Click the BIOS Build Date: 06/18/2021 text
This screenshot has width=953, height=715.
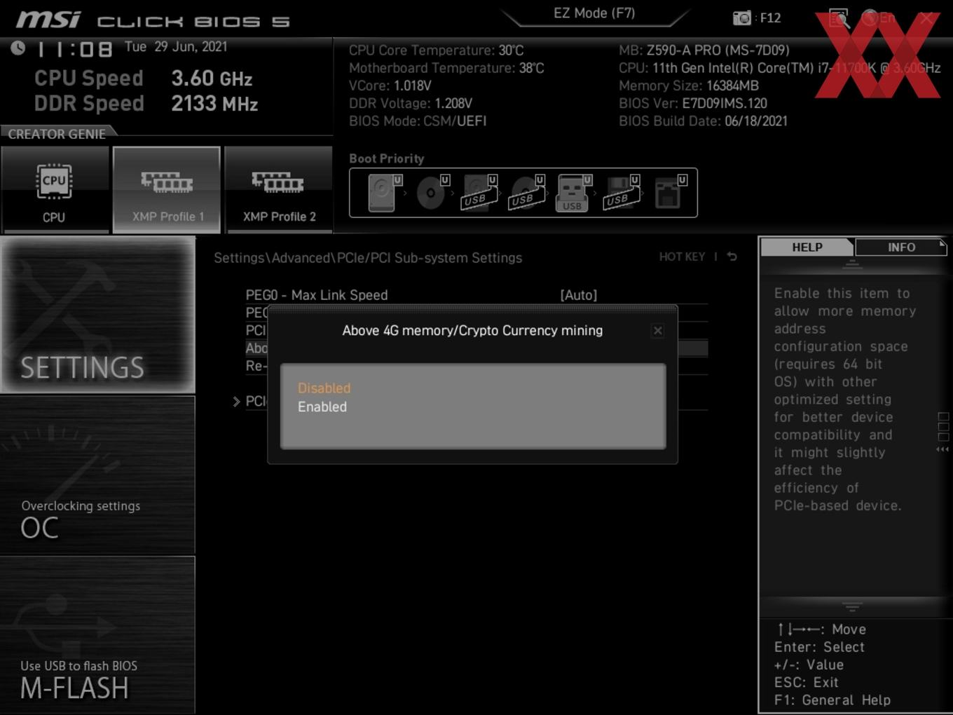click(x=704, y=121)
